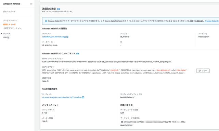Click 情報 link next to COPY コマンド heading
Image resolution: width=219 pixels, height=131 pixels.
[78, 54]
